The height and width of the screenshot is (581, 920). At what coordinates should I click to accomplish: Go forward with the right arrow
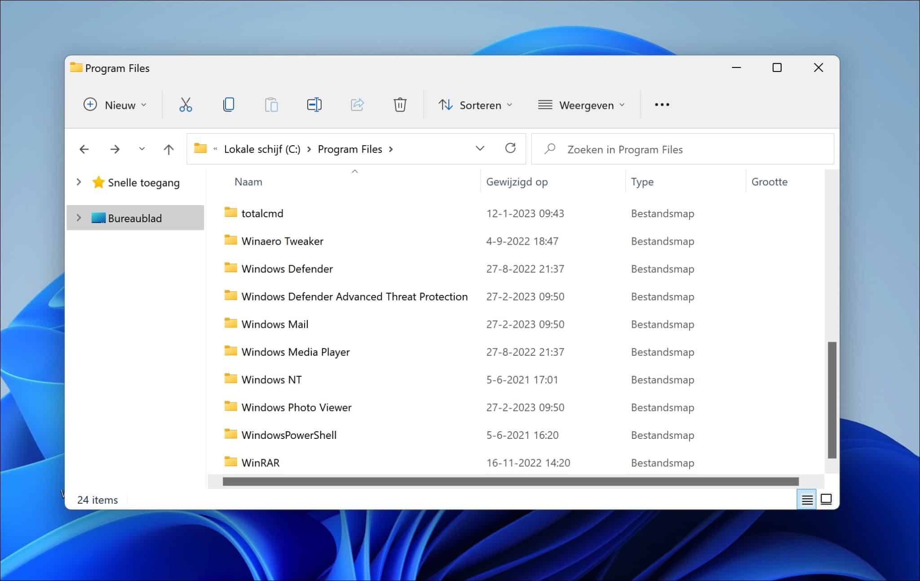pyautogui.click(x=115, y=149)
